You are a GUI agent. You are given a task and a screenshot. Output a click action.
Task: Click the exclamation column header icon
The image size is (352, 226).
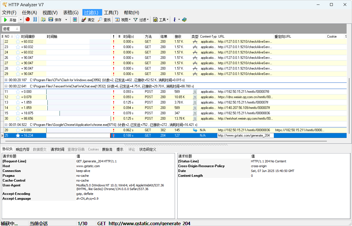pos(113,36)
